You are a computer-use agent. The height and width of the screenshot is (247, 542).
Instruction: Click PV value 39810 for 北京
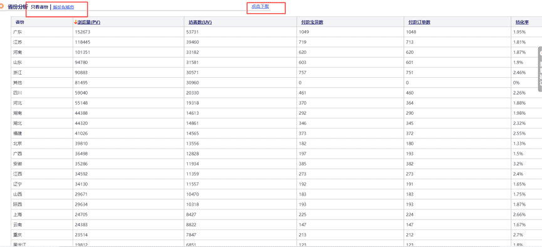pyautogui.click(x=81, y=144)
